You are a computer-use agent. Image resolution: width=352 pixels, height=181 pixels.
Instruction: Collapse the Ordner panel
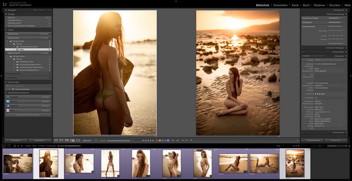coord(6,30)
